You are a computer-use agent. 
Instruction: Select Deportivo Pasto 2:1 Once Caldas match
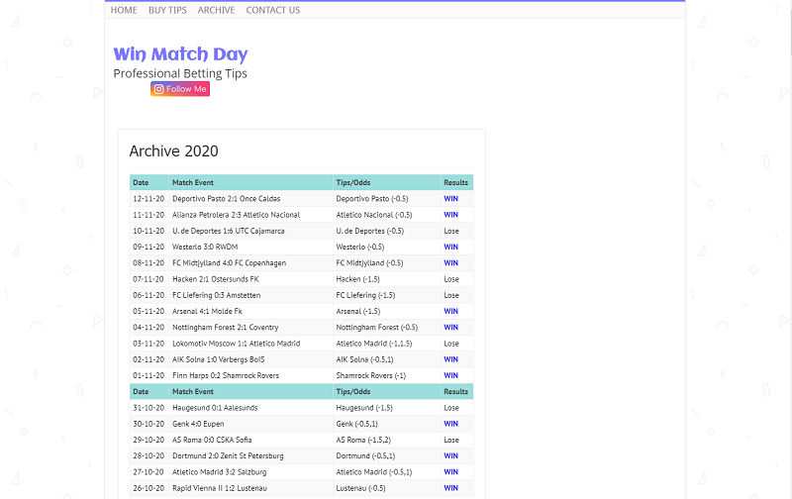[x=227, y=198]
